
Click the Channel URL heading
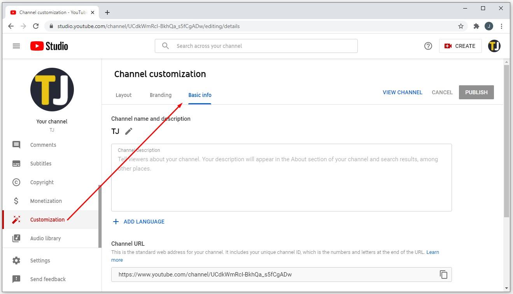click(x=128, y=244)
